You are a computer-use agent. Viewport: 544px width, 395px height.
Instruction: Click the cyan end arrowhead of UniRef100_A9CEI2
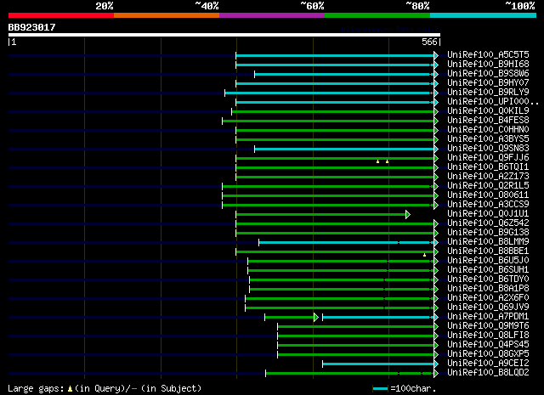point(436,364)
